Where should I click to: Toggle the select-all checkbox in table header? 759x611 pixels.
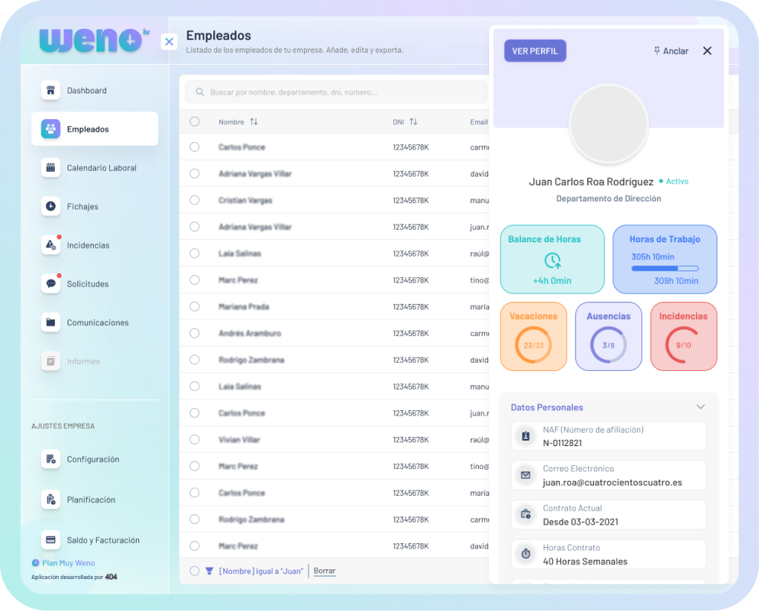[195, 122]
